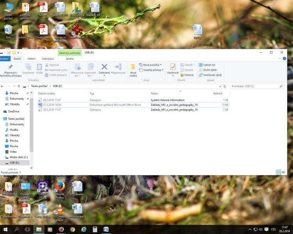Click Invertovat výběr selection toggle

pos(210,75)
